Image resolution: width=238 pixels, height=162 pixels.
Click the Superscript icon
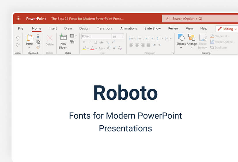pos(113,42)
